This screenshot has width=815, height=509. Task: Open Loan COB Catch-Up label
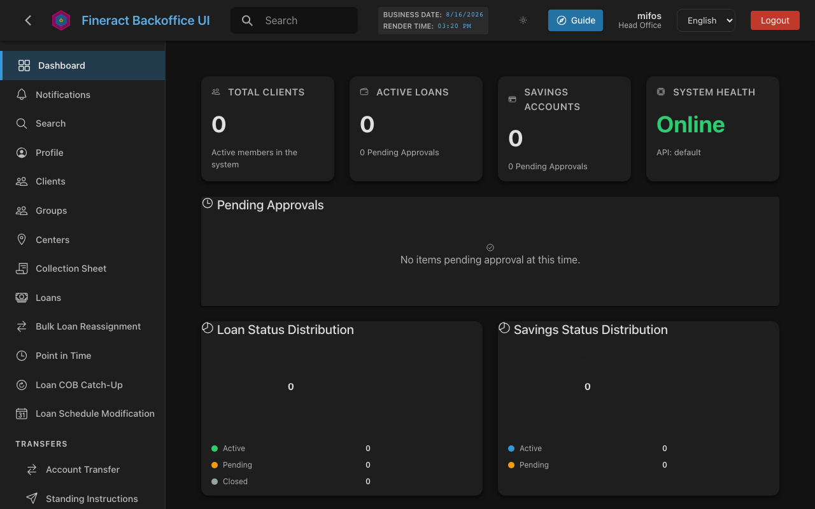pos(79,385)
